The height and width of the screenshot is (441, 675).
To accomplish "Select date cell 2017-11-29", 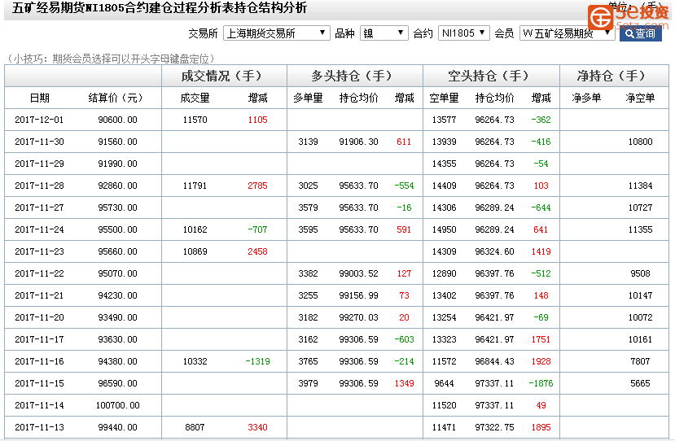I will click(x=39, y=164).
